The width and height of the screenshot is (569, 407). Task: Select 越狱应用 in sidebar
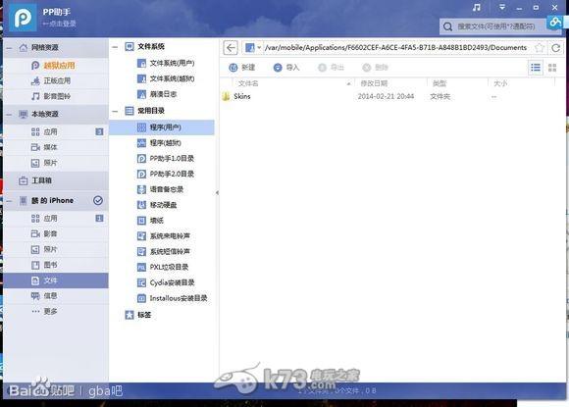click(56, 66)
